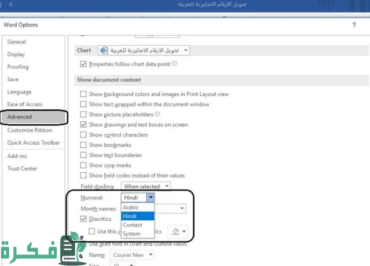Enable Show text wrapped within document window
This screenshot has height=266, width=370.
[83, 104]
